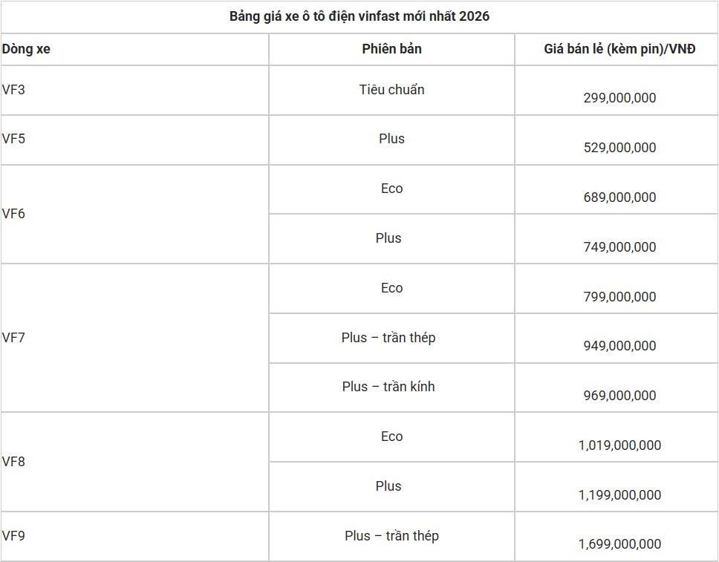Click the 1,199,000,000 price cell
The image size is (719, 562).
point(619,495)
